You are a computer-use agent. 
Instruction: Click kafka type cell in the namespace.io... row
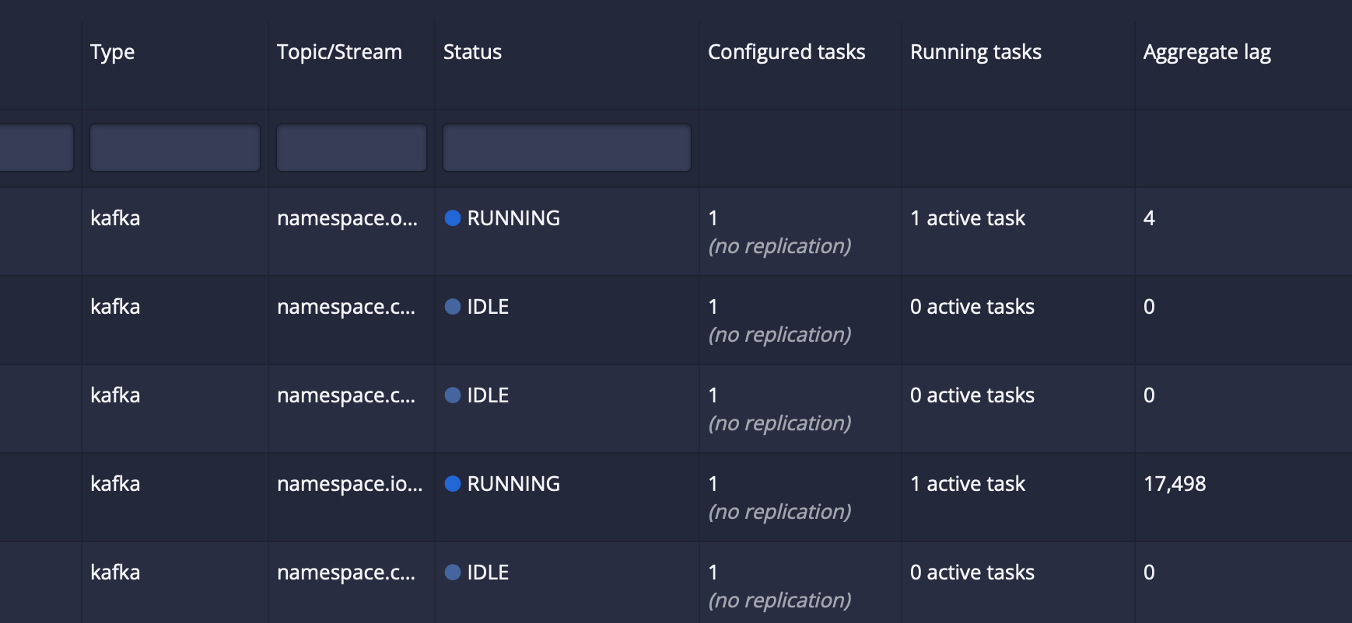point(115,484)
